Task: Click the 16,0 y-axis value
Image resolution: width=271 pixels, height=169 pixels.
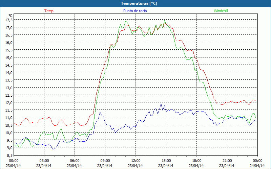Action: tap(9, 43)
